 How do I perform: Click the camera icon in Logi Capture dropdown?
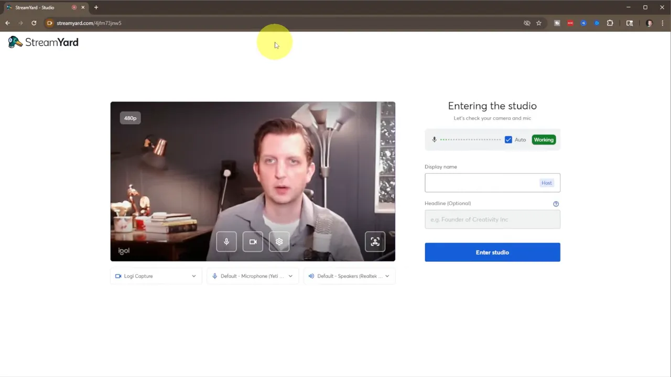click(118, 276)
